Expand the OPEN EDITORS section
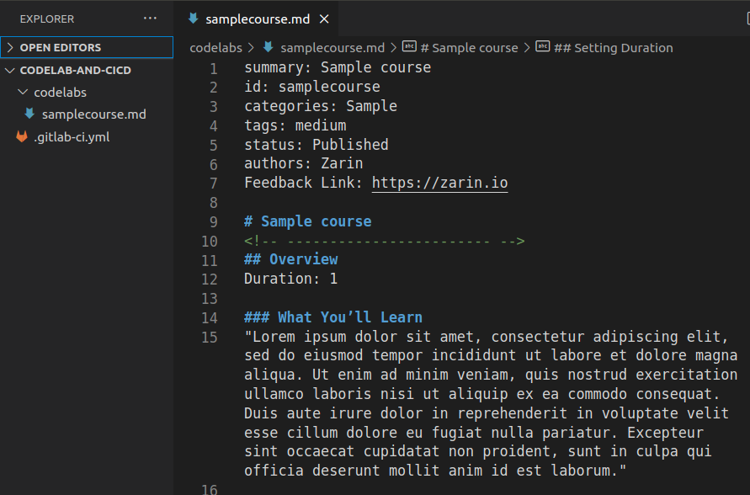Image resolution: width=750 pixels, height=495 pixels. coord(10,47)
